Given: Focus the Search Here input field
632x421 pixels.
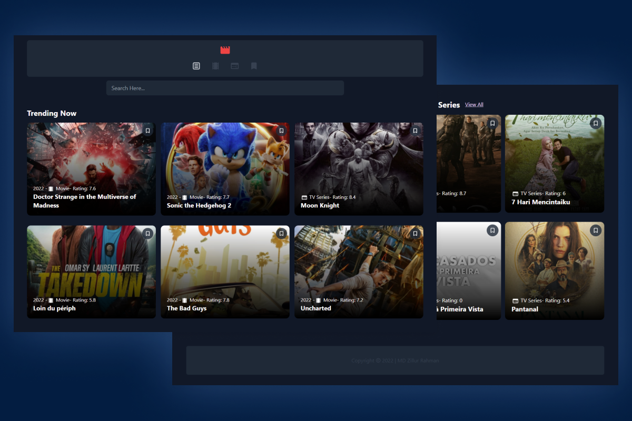Looking at the screenshot, I should [x=225, y=88].
